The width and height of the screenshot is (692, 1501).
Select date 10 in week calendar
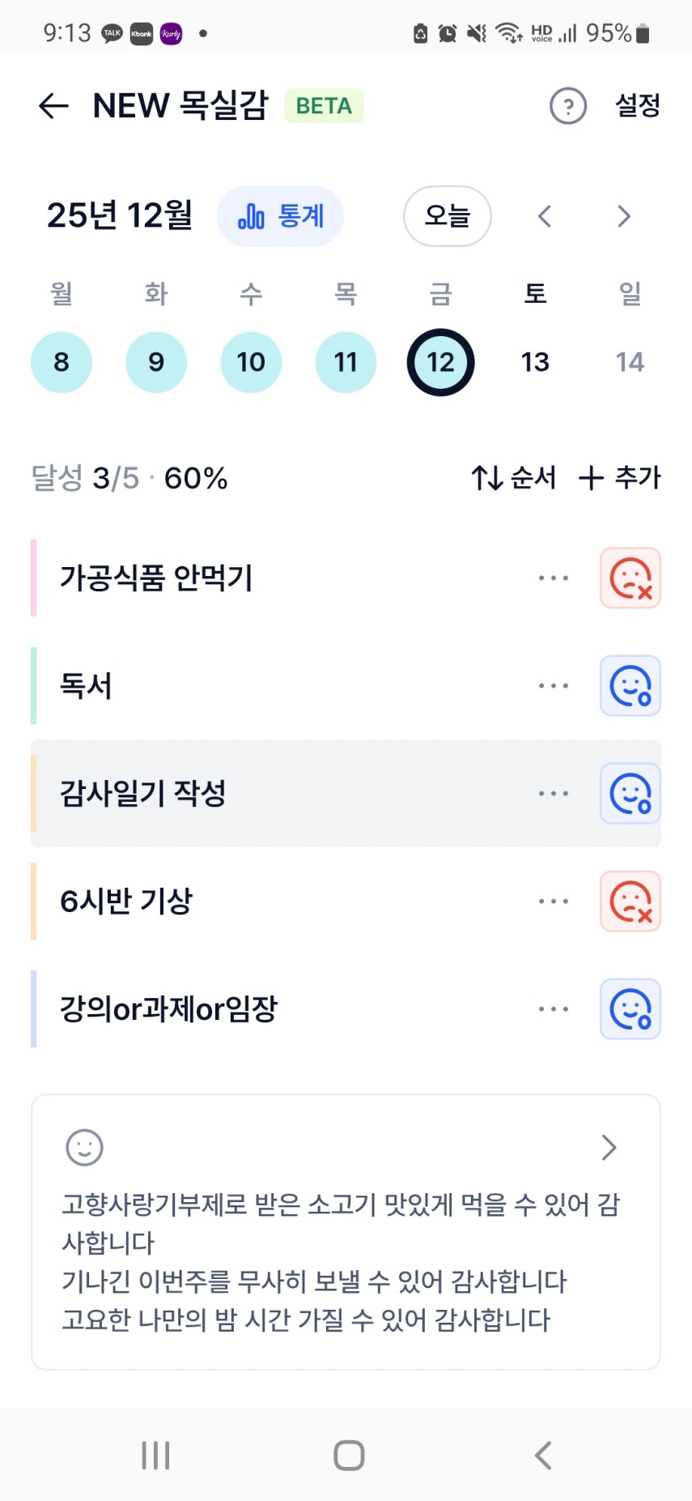coord(251,362)
